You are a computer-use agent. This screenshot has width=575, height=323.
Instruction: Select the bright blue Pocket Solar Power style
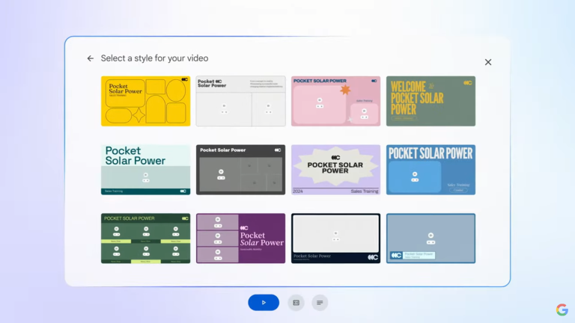coord(431,170)
